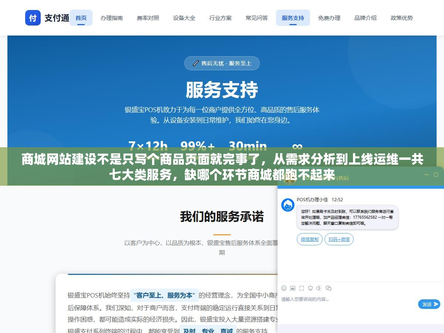The height and width of the screenshot is (333, 444).
Task: Minimize the chat widget window
Action: tap(426, 175)
